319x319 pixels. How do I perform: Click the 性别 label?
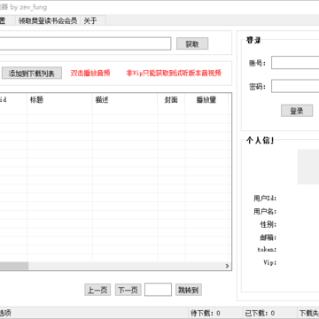pos(268,224)
